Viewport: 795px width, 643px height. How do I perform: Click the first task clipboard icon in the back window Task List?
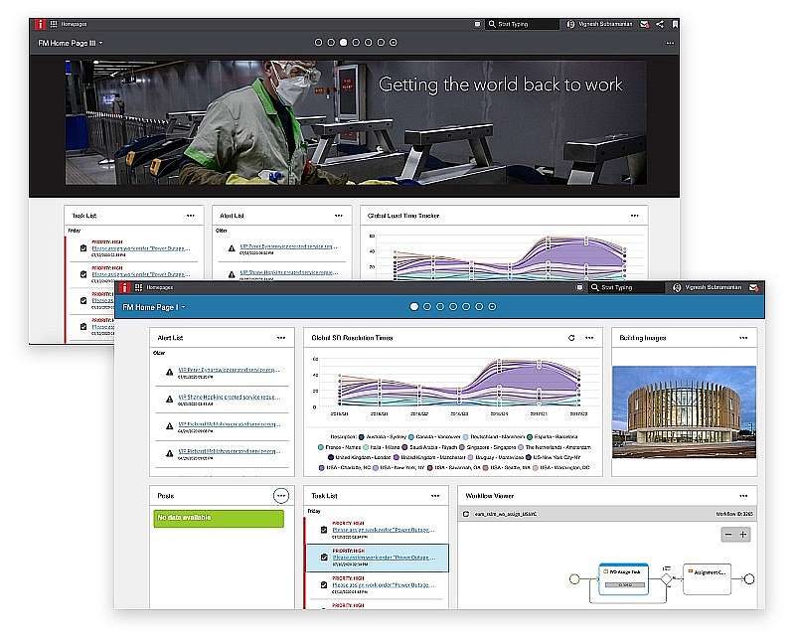pos(83,248)
